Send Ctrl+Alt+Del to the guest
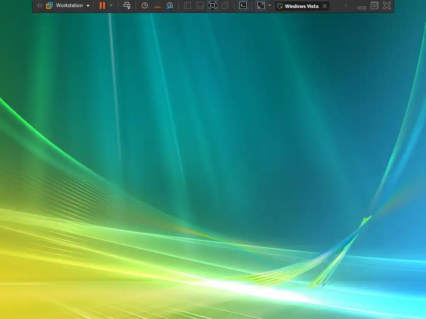This screenshot has height=319, width=426. coord(127,5)
